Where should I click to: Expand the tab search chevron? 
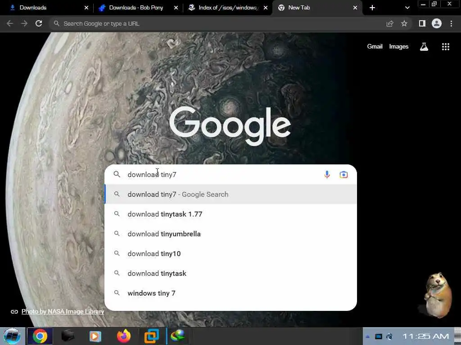407,8
